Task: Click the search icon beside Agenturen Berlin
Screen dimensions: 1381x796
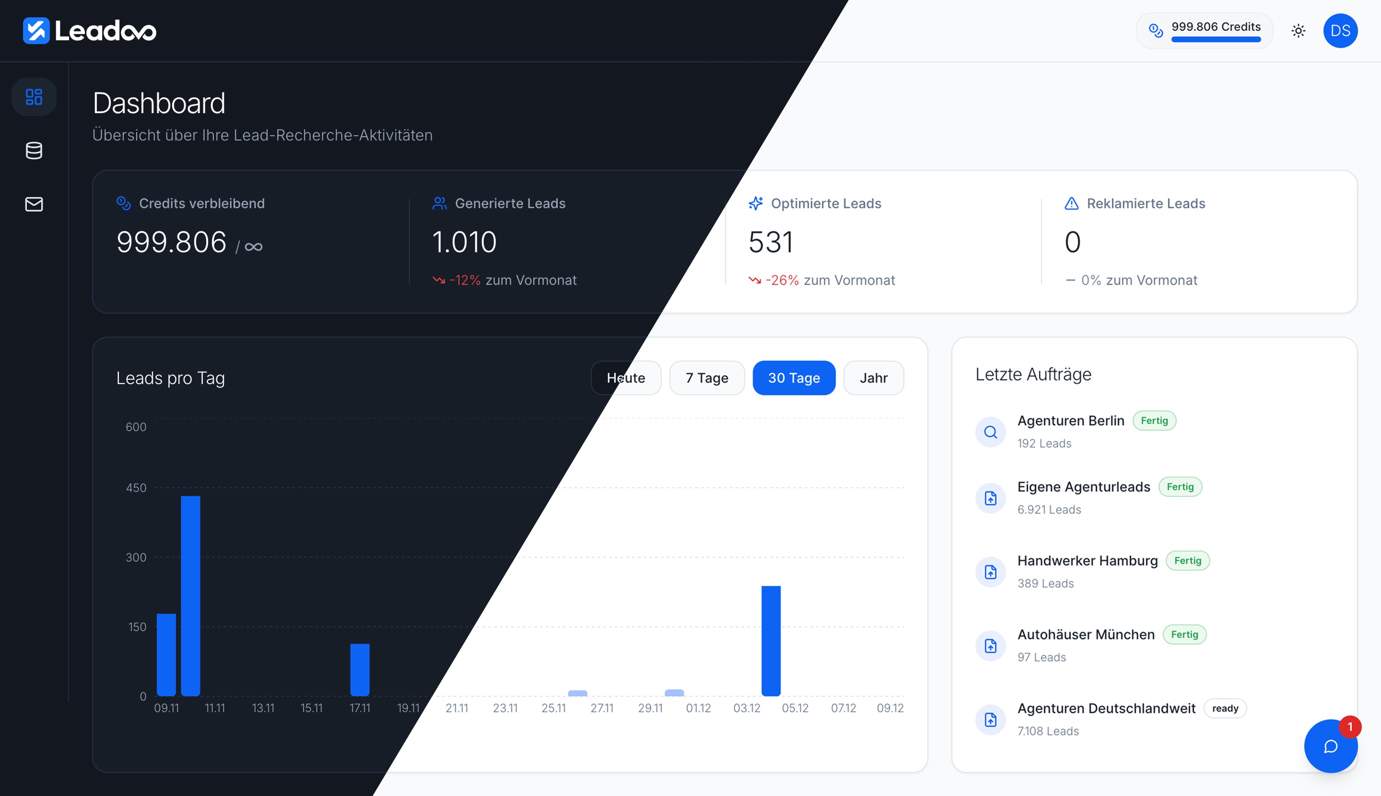Action: [x=990, y=433]
